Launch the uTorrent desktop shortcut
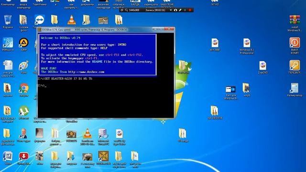 [24, 111]
